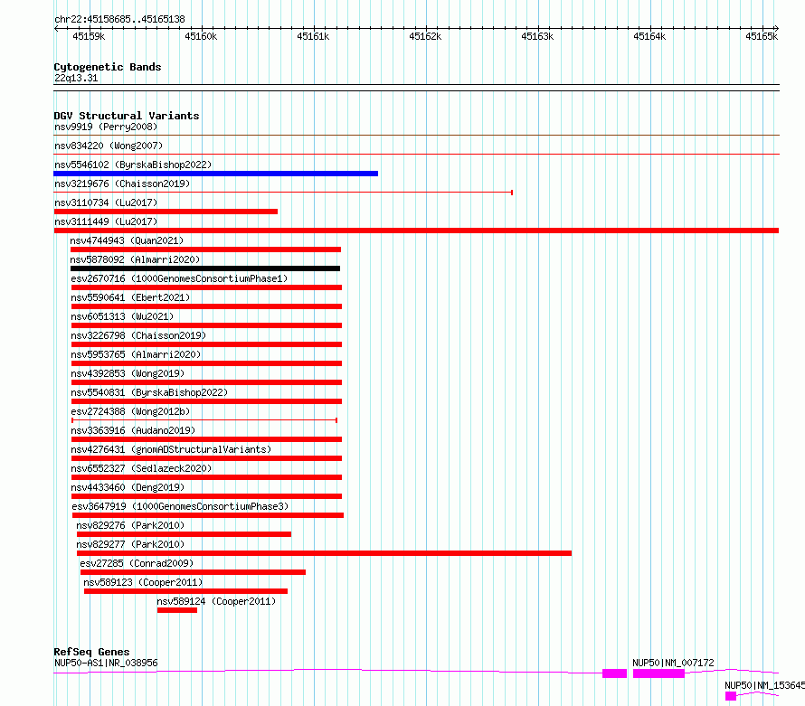Open nsv4744943 (Quan2021) variant label

(127, 240)
